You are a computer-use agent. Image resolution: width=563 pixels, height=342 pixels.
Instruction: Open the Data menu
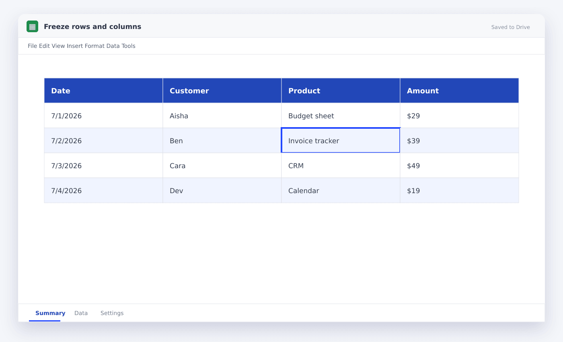pyautogui.click(x=113, y=46)
